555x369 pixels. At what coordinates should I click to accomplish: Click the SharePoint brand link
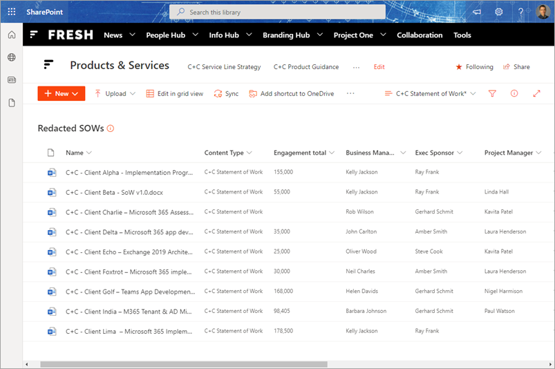[x=45, y=12]
